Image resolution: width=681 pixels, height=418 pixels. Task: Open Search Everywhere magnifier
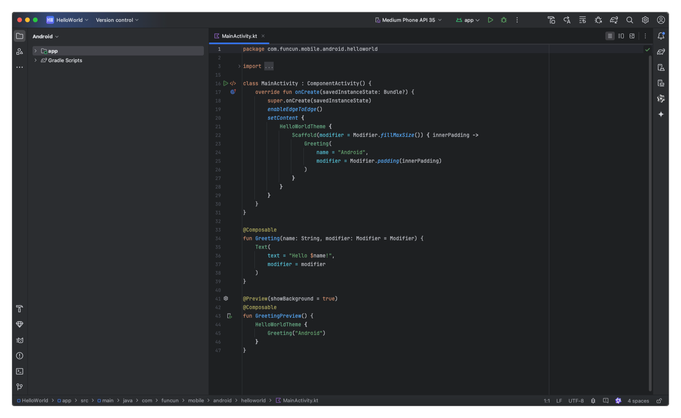pos(630,20)
